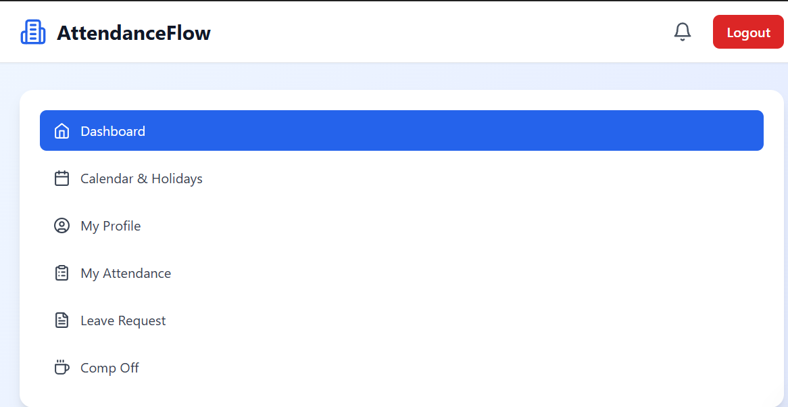
Task: Click the Leave Request text label
Action: click(123, 320)
